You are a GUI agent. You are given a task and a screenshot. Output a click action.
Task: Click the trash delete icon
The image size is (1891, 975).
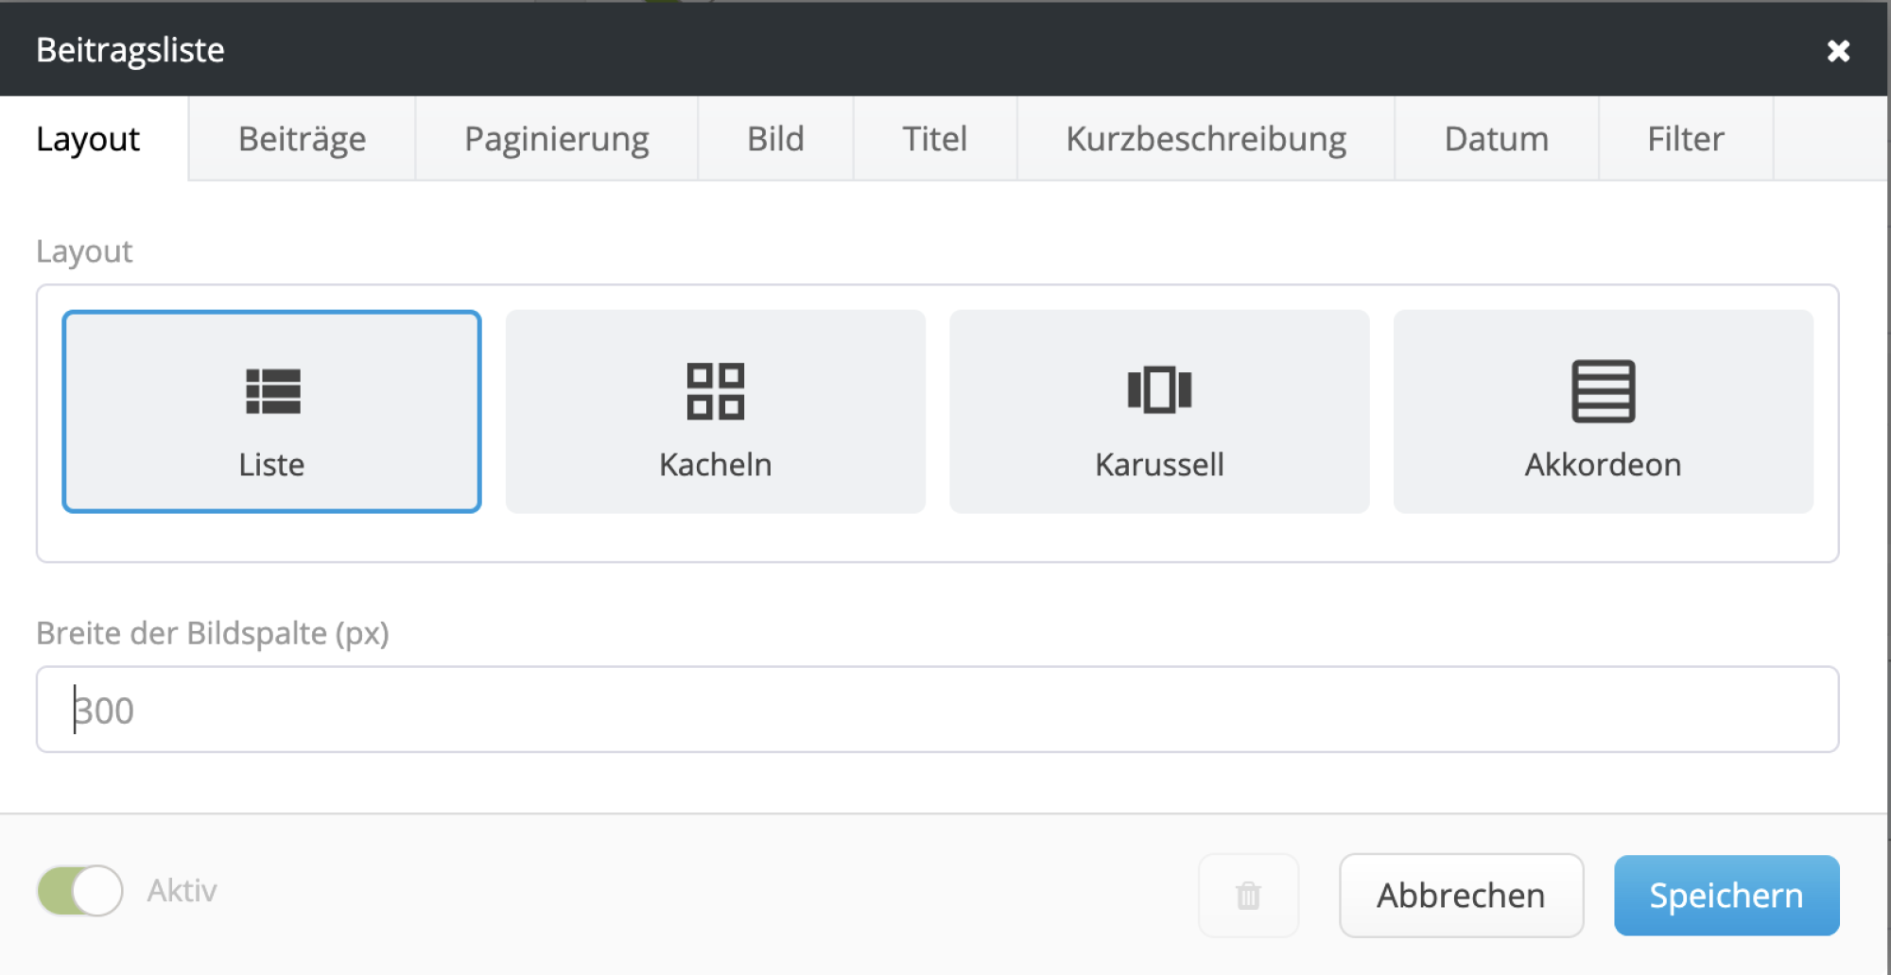coord(1248,895)
